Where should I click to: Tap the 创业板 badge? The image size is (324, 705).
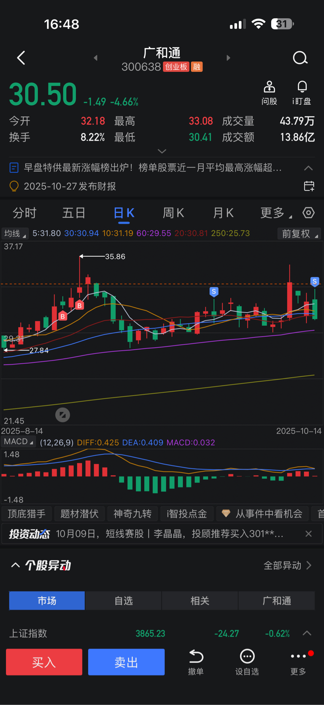176,67
